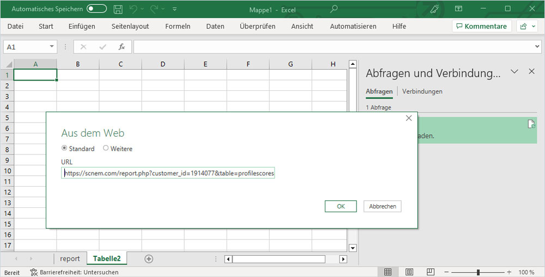The image size is (545, 277).
Task: Switch to the Ansicht tab
Action: point(302,26)
